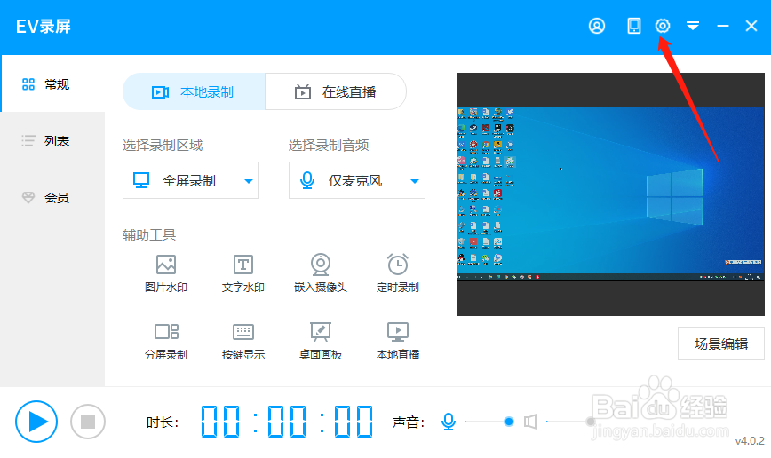Click the 场景编辑 button
771x458 pixels.
(x=721, y=343)
